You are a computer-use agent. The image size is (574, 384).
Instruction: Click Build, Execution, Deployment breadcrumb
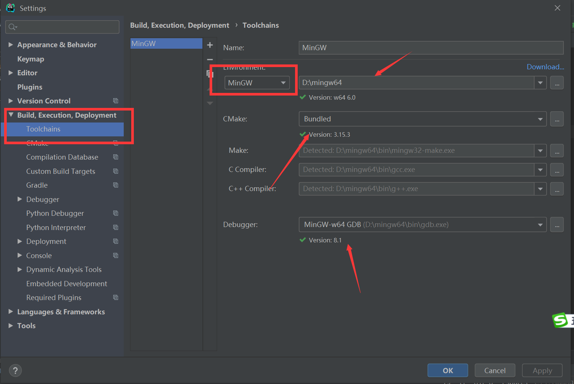[x=180, y=25]
